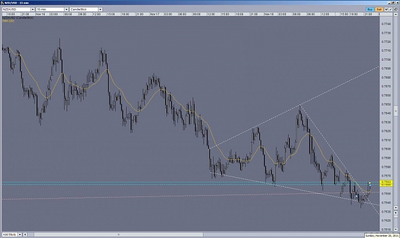Click the Sunday, November 20, 2011 date tooltip
400x238 pixels.
point(381,235)
